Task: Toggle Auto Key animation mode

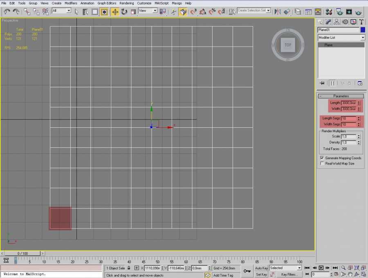Action: 261,268
